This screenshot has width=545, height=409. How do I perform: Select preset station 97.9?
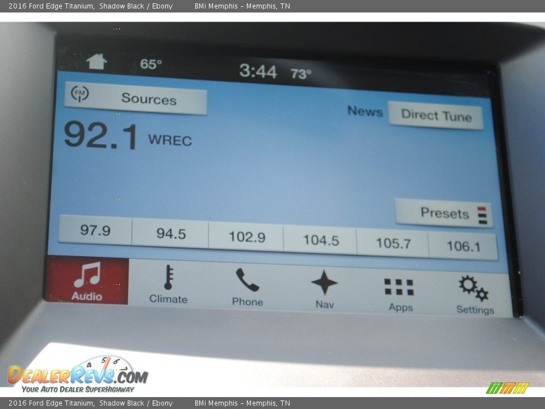95,230
